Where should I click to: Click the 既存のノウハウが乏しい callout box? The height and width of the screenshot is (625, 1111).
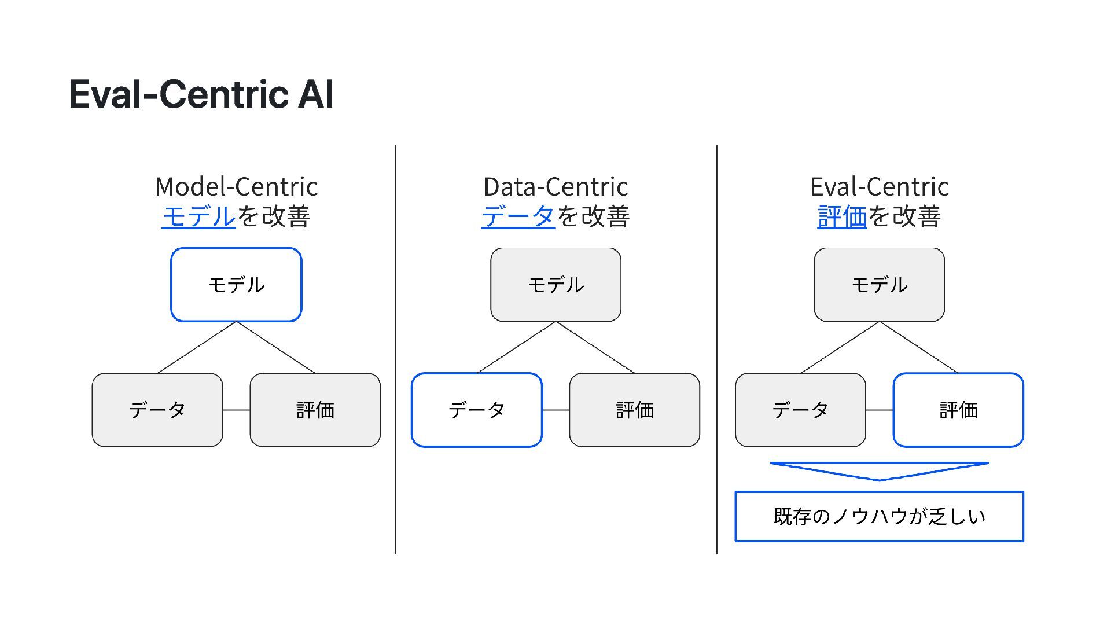coord(879,516)
